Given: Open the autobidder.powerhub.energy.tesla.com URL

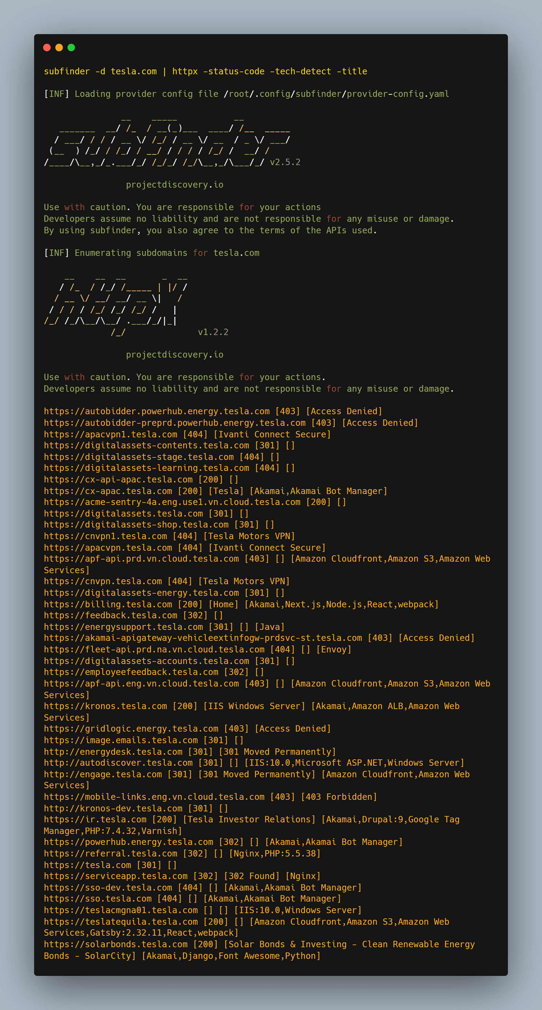Looking at the screenshot, I should pos(157,411).
